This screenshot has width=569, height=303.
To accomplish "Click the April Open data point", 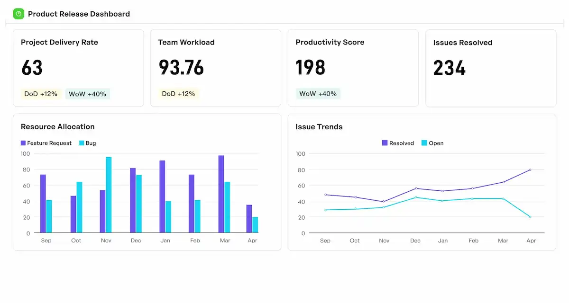I will [x=530, y=217].
